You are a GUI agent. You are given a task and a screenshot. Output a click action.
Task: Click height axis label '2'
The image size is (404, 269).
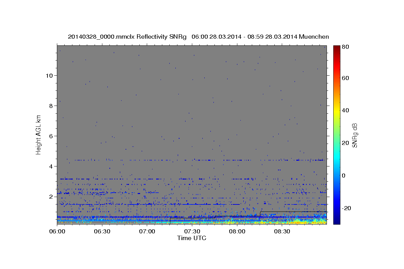(50, 196)
